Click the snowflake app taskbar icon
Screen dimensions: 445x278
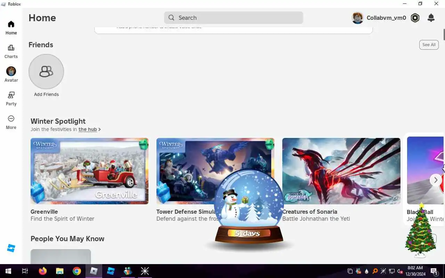(145, 271)
